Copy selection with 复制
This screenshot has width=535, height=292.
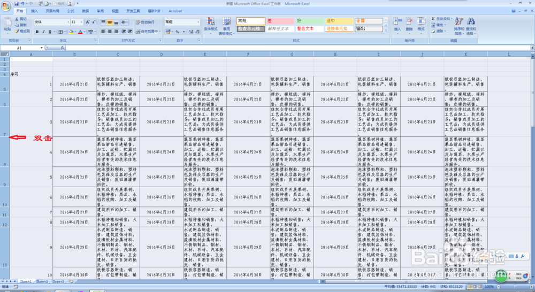(x=20, y=25)
